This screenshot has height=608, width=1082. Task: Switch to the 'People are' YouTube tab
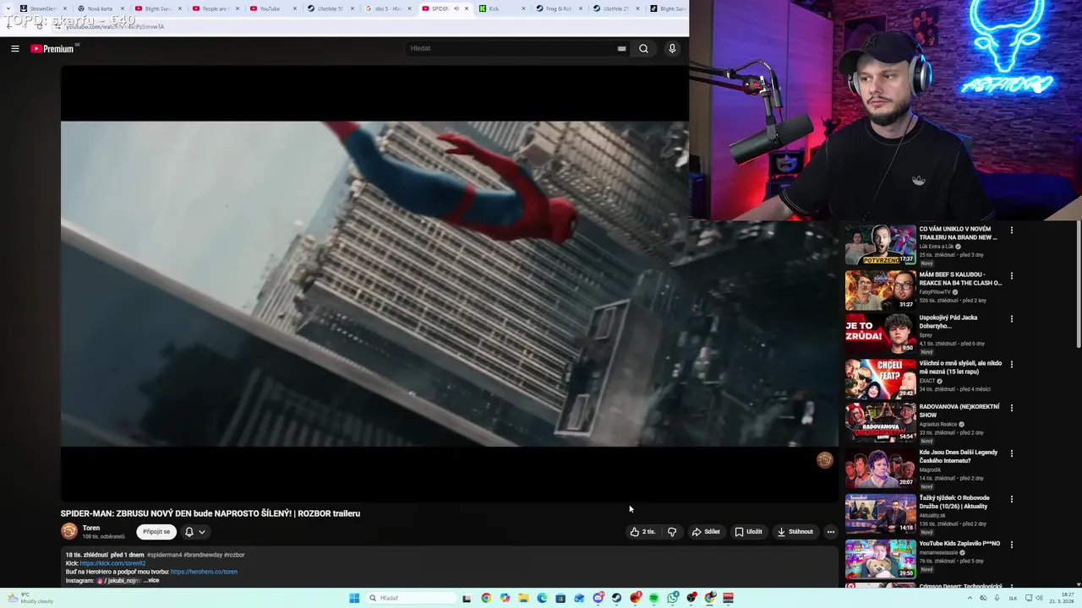coord(216,8)
